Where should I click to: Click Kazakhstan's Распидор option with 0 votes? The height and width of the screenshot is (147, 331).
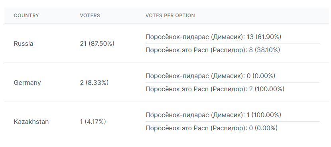211,128
